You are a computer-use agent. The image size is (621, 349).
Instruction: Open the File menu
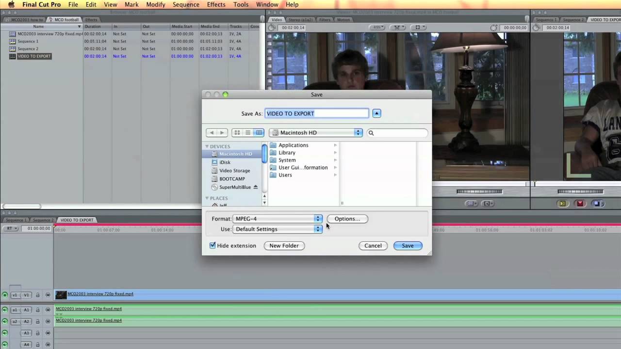pos(73,4)
